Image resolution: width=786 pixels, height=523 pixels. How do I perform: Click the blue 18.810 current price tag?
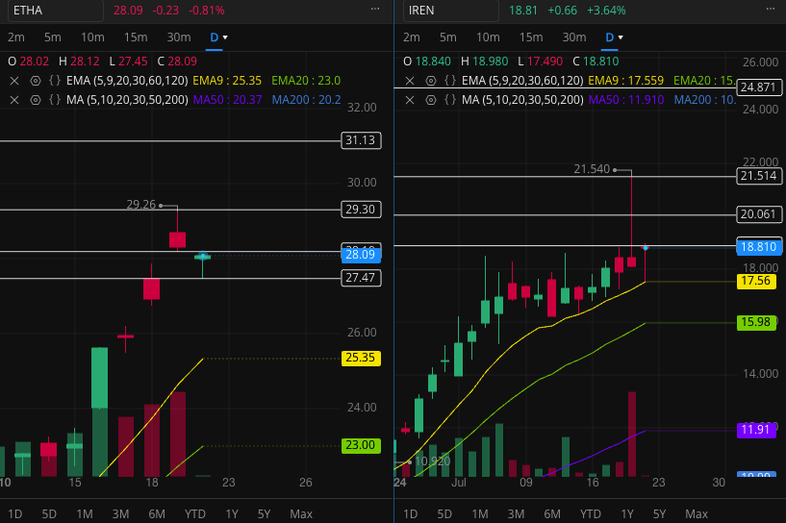pyautogui.click(x=759, y=247)
